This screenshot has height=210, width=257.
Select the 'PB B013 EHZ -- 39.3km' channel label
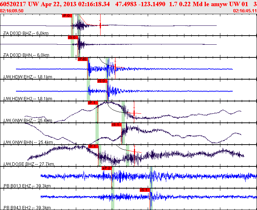pos(27,186)
